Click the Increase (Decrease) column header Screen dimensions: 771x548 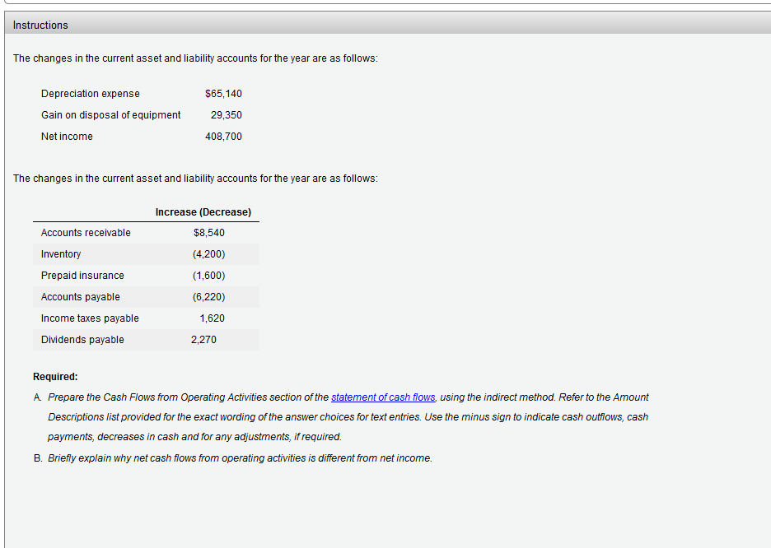tap(203, 211)
